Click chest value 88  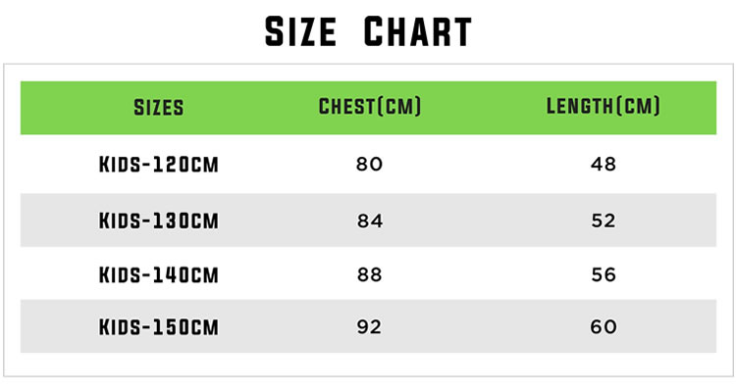(x=369, y=274)
